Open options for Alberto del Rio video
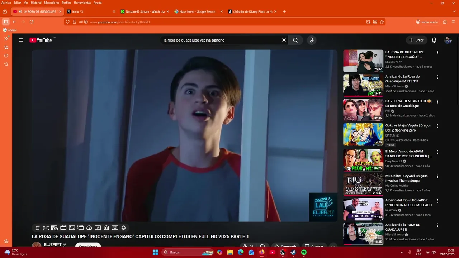Image resolution: width=459 pixels, height=258 pixels. click(437, 201)
